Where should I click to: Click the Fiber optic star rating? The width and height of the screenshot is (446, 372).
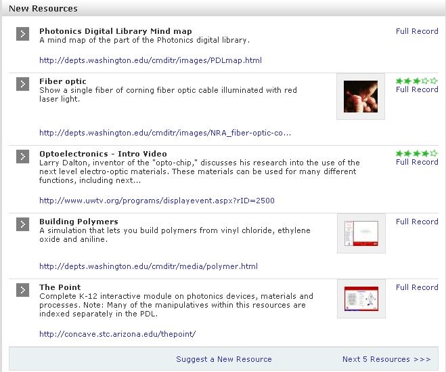coord(416,81)
